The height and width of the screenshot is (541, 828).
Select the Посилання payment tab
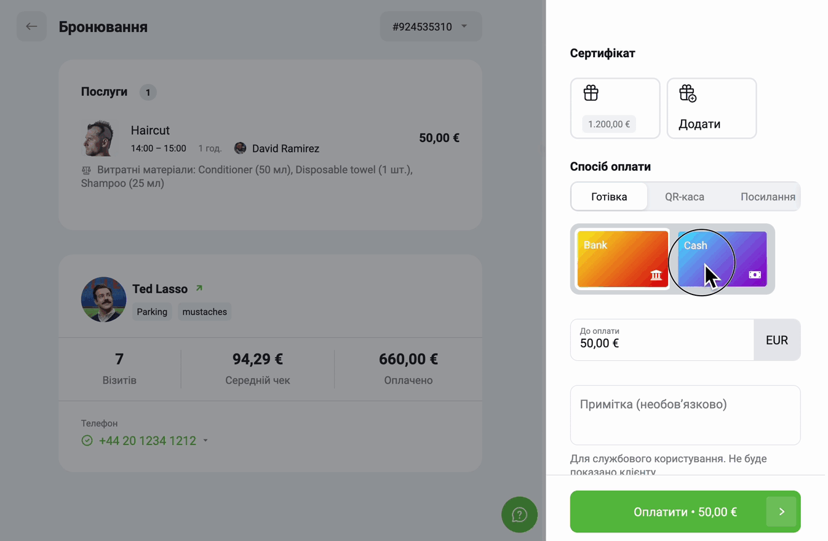point(768,197)
